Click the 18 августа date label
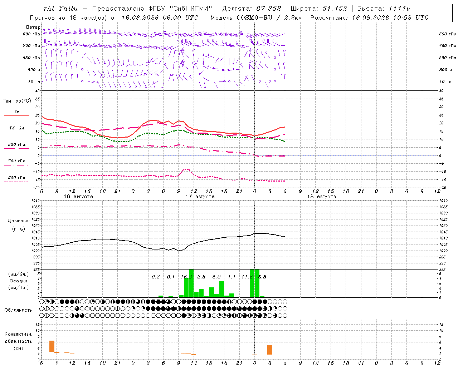 point(322,197)
